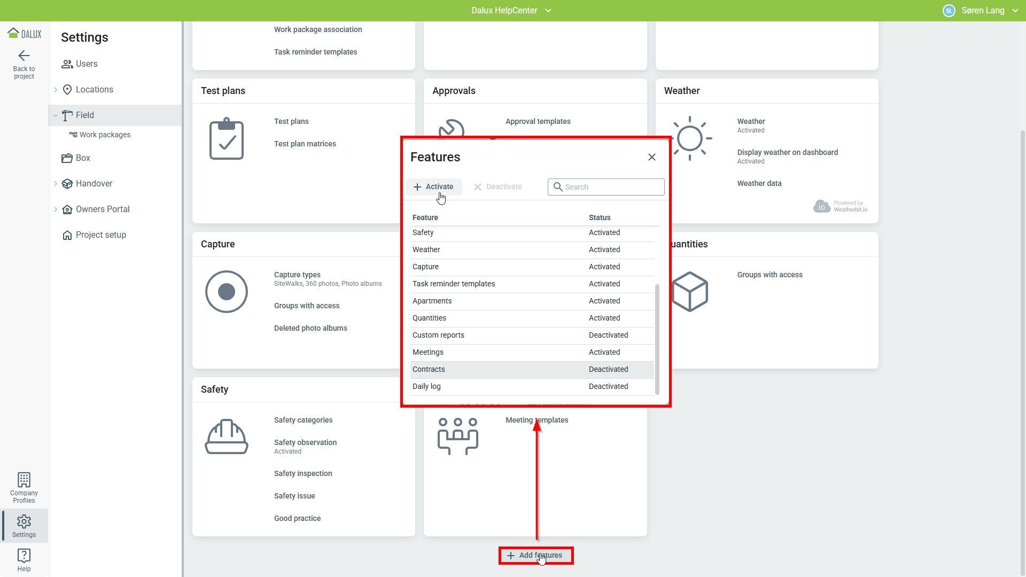Open Company Profiles building icon

coord(24,479)
